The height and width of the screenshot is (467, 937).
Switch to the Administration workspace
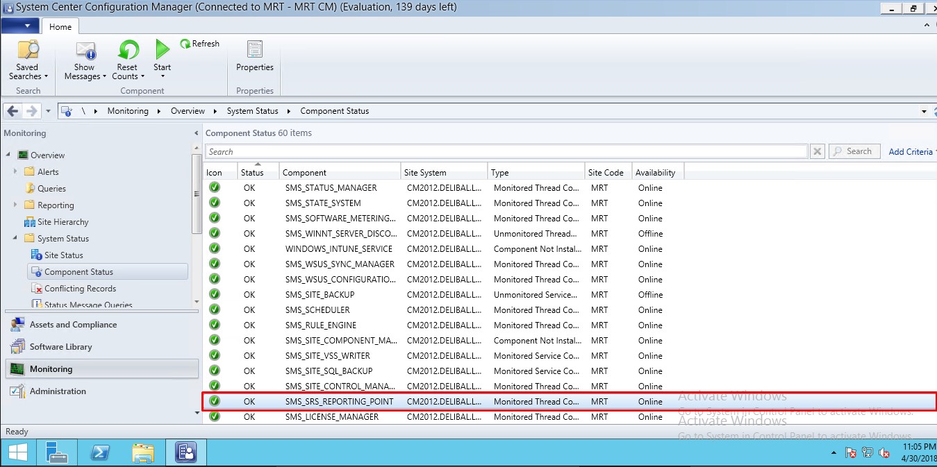click(58, 391)
